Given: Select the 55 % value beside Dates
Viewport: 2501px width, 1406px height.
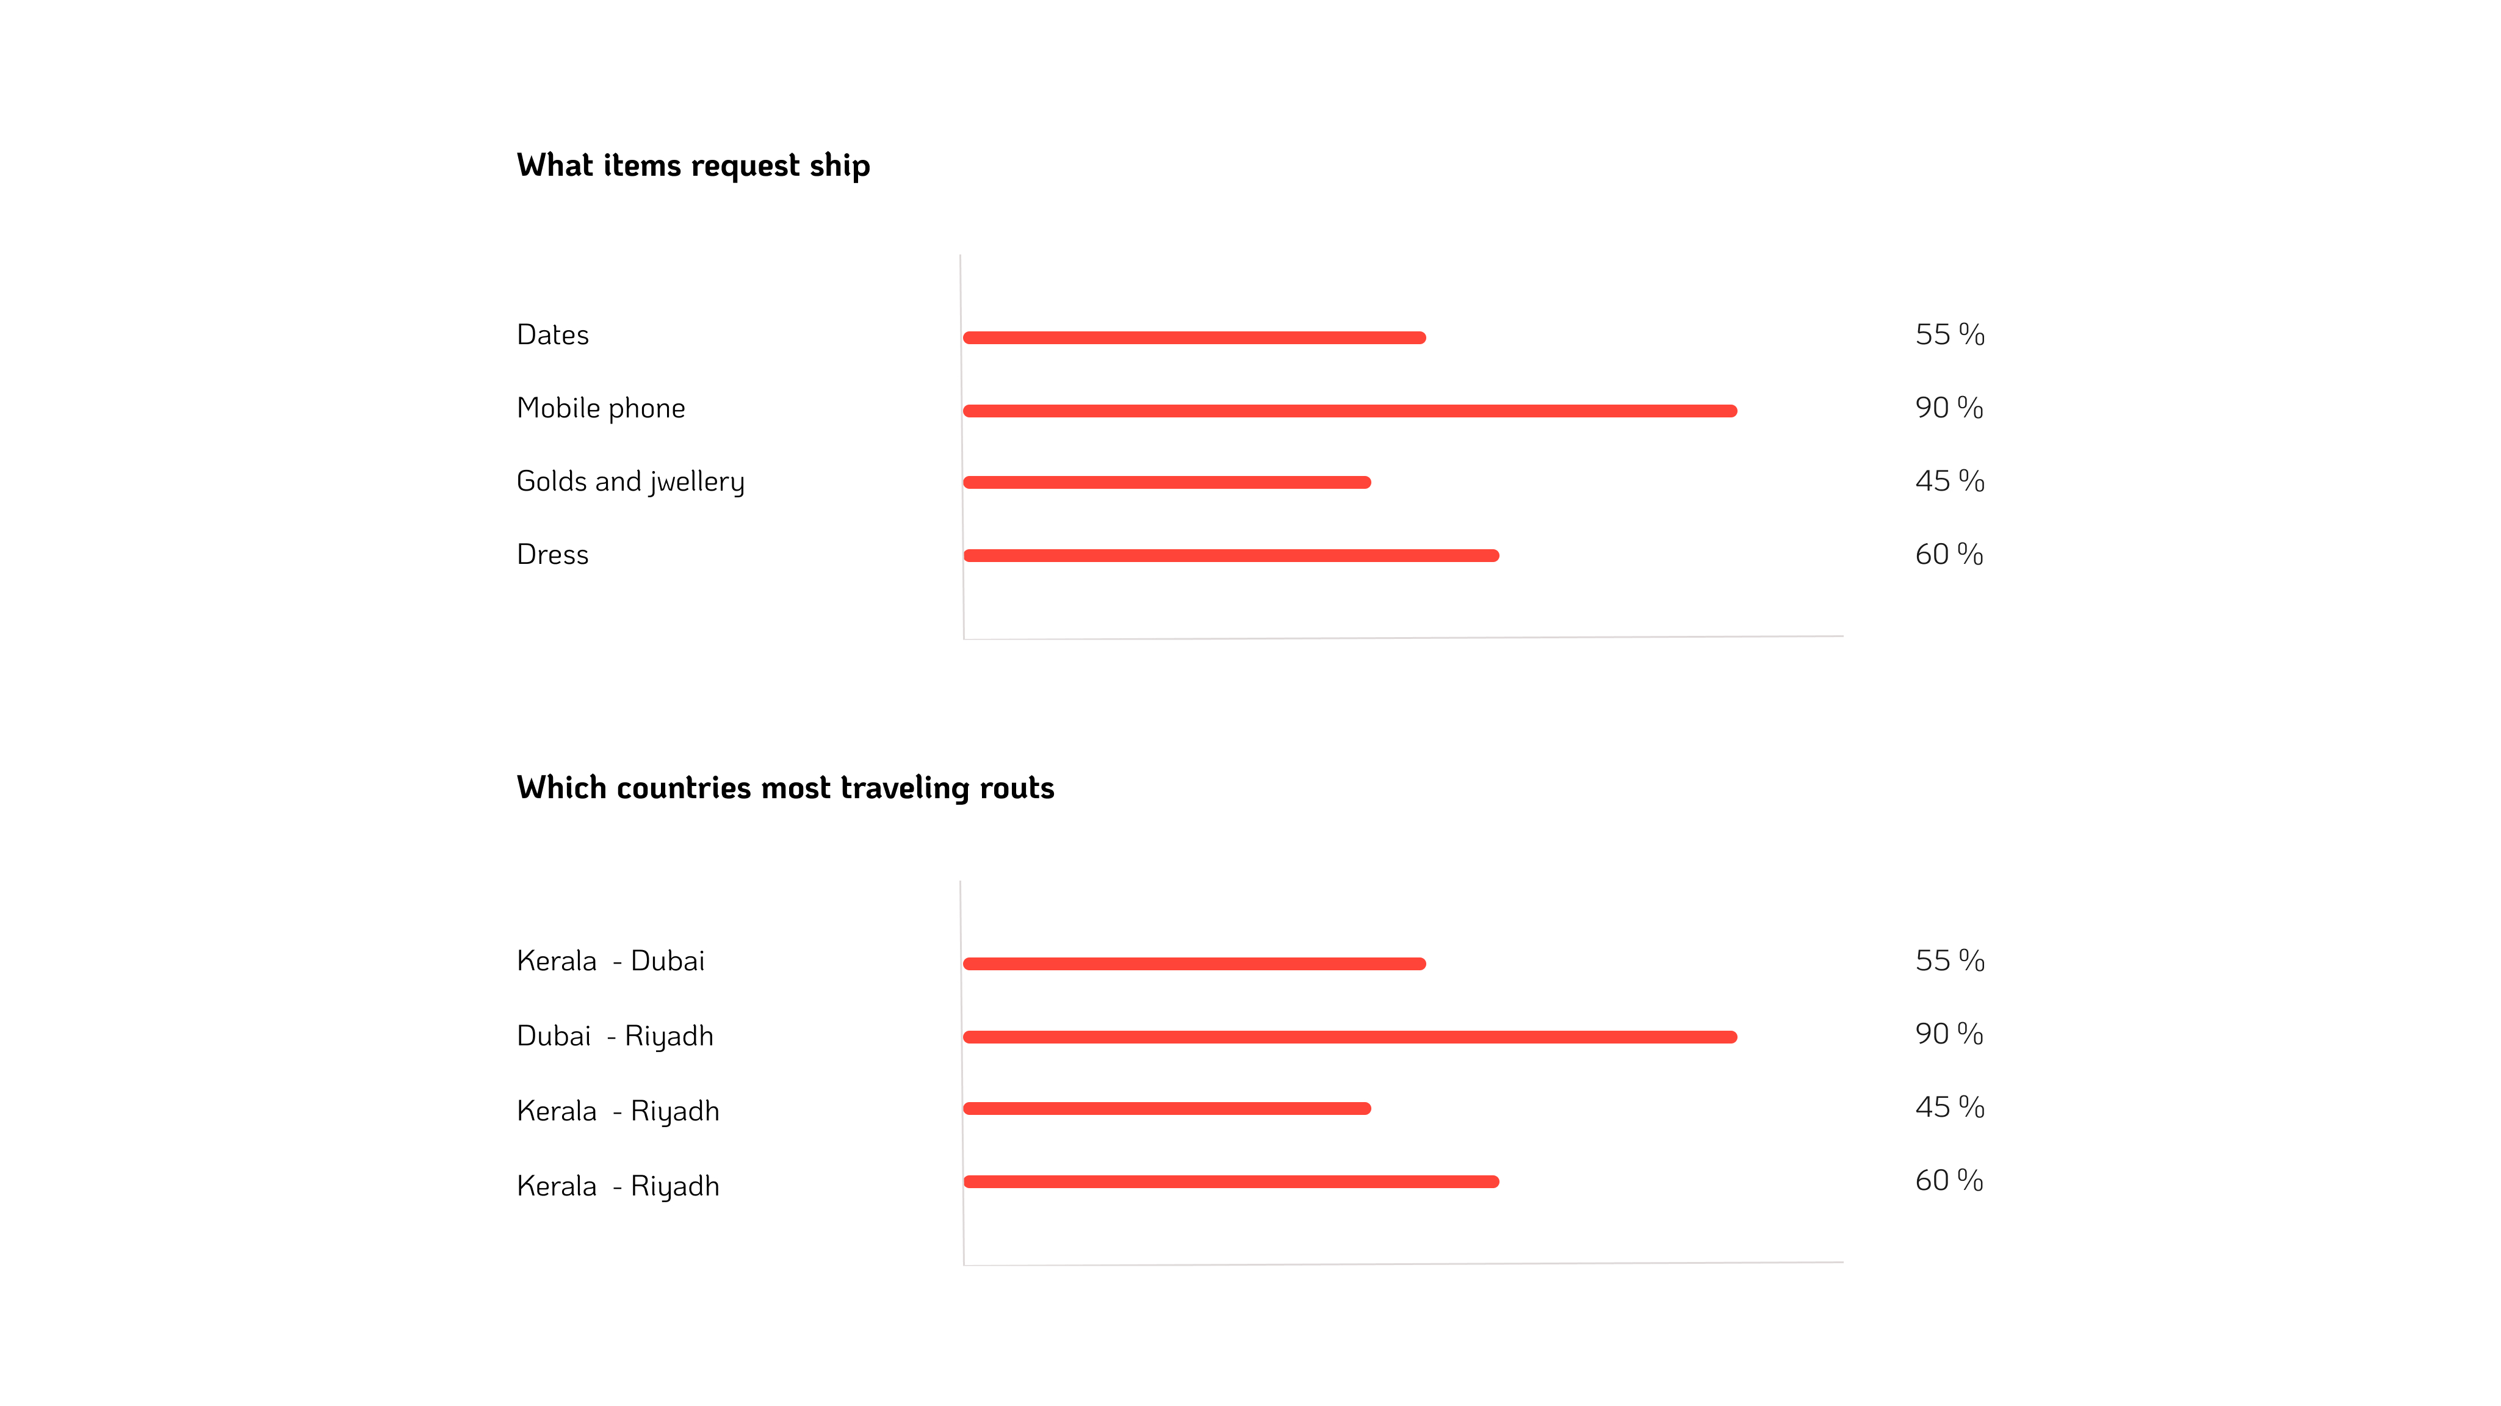Looking at the screenshot, I should (x=1949, y=335).
